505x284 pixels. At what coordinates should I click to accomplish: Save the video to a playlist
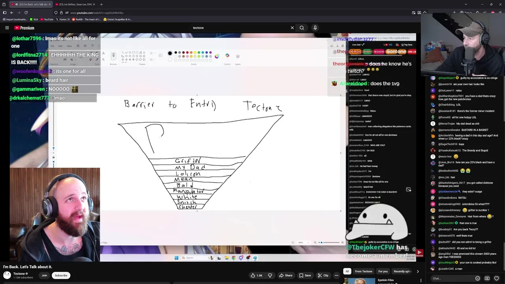coord(305,275)
